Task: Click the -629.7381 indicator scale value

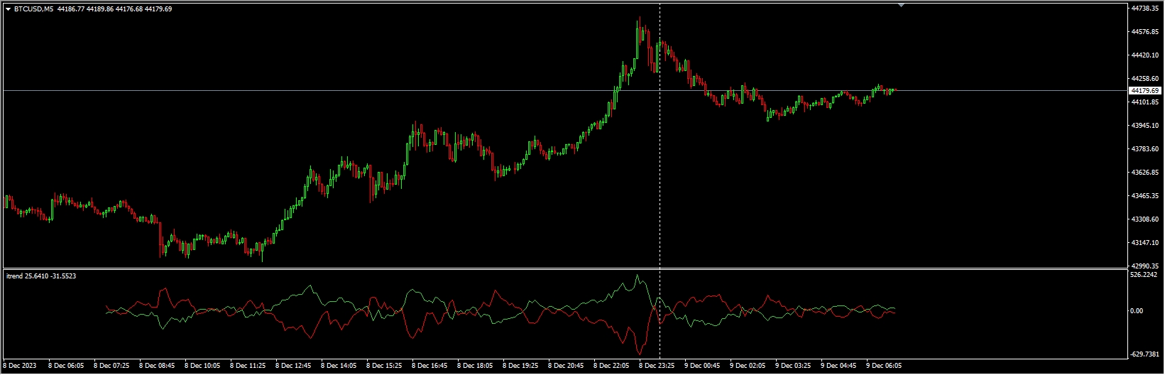Action: coord(1144,354)
